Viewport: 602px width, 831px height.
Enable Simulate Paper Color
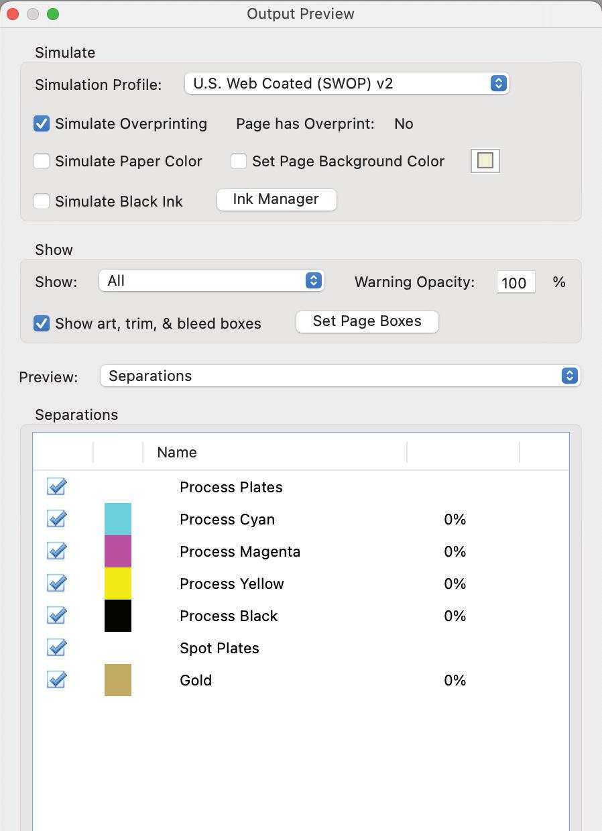coord(42,161)
